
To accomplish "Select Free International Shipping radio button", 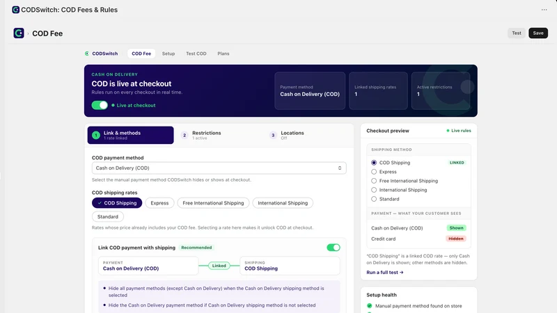I will point(374,181).
